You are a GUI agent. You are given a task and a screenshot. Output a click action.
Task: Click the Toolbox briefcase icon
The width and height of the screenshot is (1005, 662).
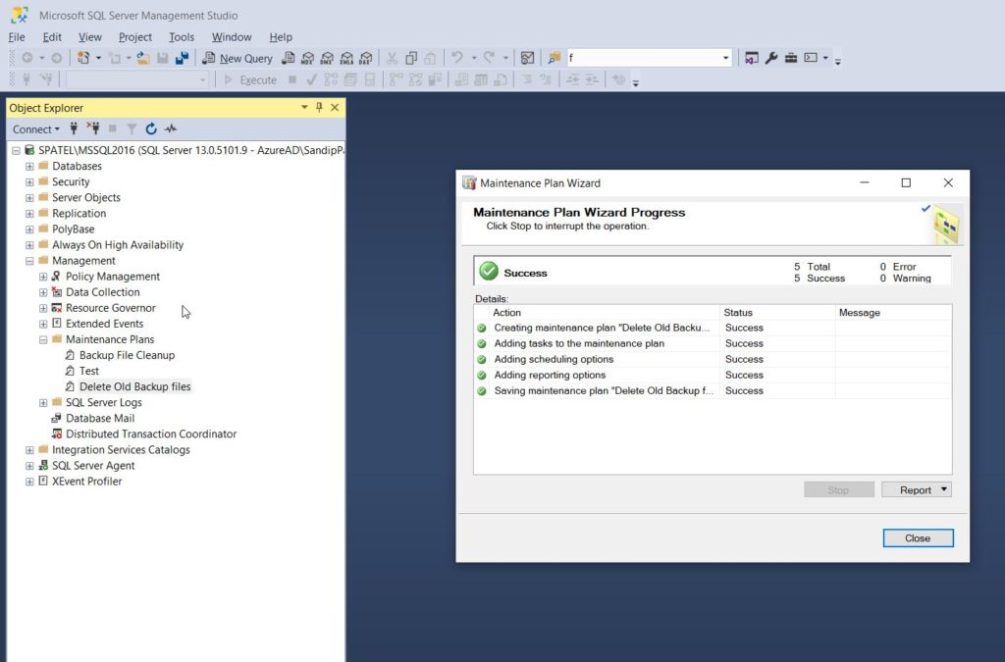click(x=791, y=58)
